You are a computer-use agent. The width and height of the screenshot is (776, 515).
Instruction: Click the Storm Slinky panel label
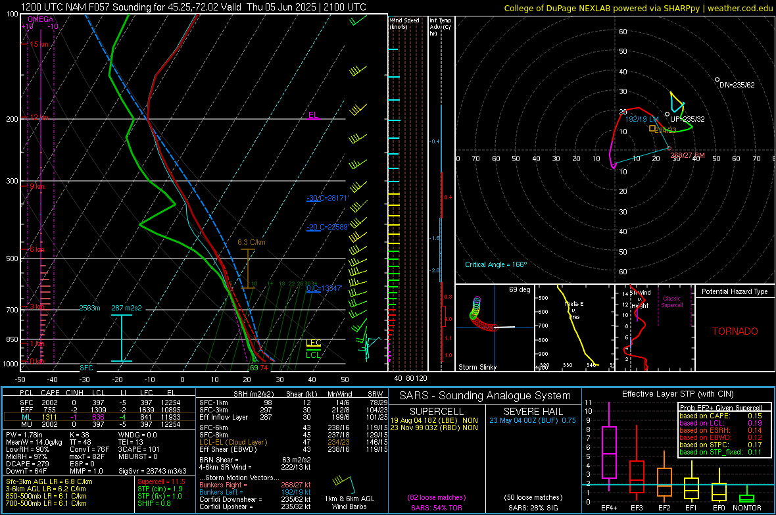click(x=477, y=367)
